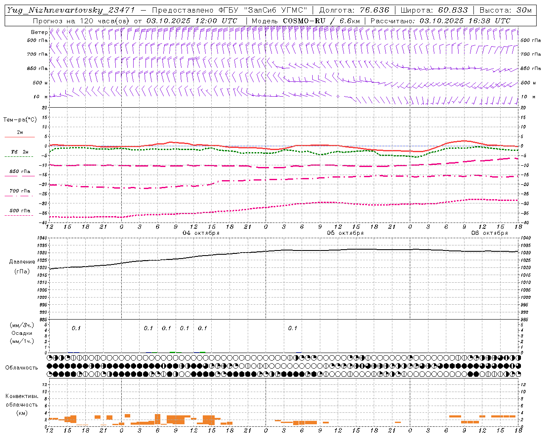Click the Облачность cloud cover label
Viewport: 543px width, 434px height.
point(22,367)
